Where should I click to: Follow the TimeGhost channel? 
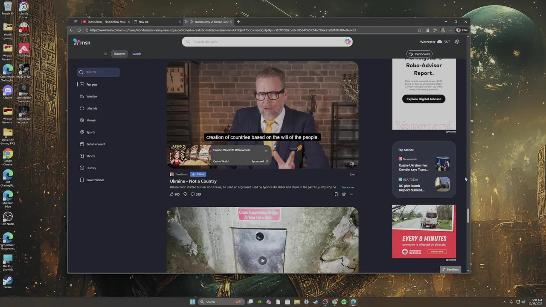198,174
